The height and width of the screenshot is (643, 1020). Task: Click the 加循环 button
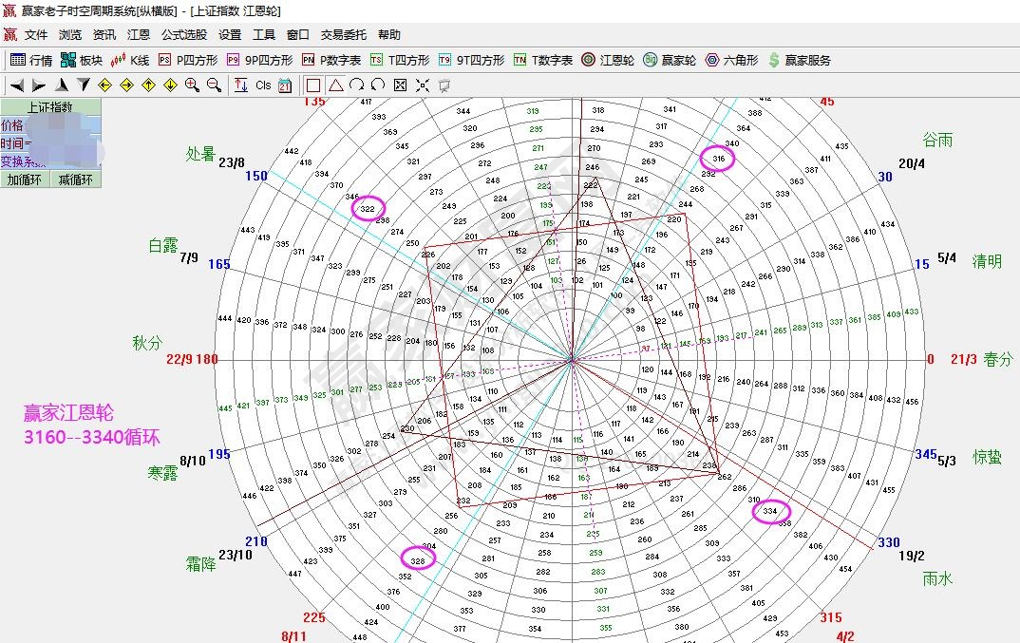point(26,180)
